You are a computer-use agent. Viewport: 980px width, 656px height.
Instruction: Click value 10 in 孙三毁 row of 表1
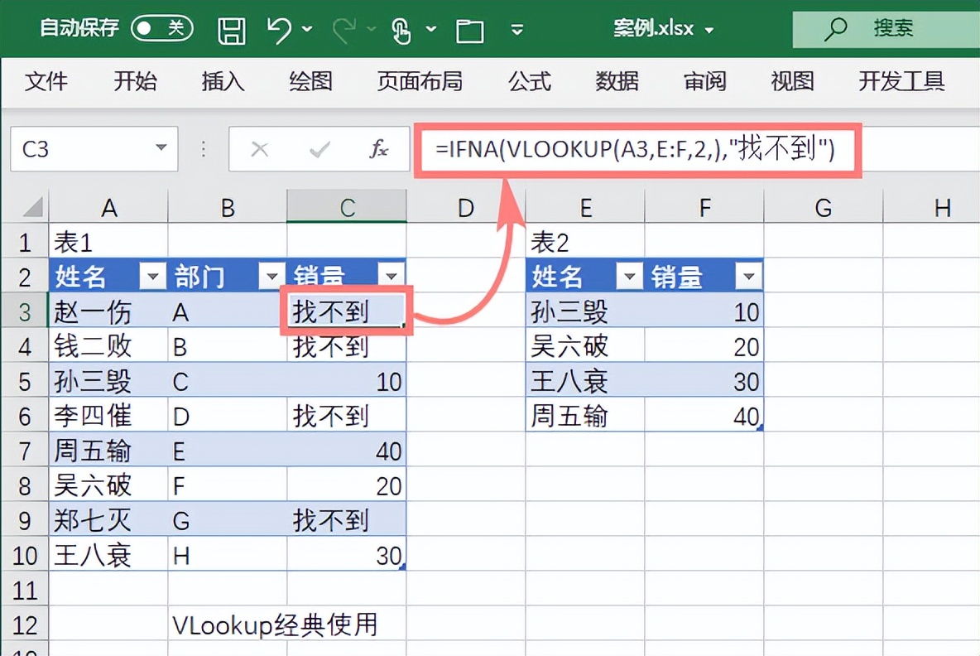click(347, 381)
